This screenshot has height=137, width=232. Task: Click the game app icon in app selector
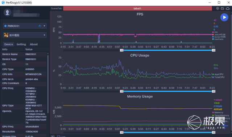(x=6, y=35)
